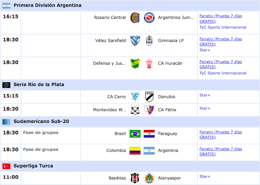The height and width of the screenshot is (185, 260).
Task: Click the Defensa y Justicia green badge
Action: click(x=135, y=63)
